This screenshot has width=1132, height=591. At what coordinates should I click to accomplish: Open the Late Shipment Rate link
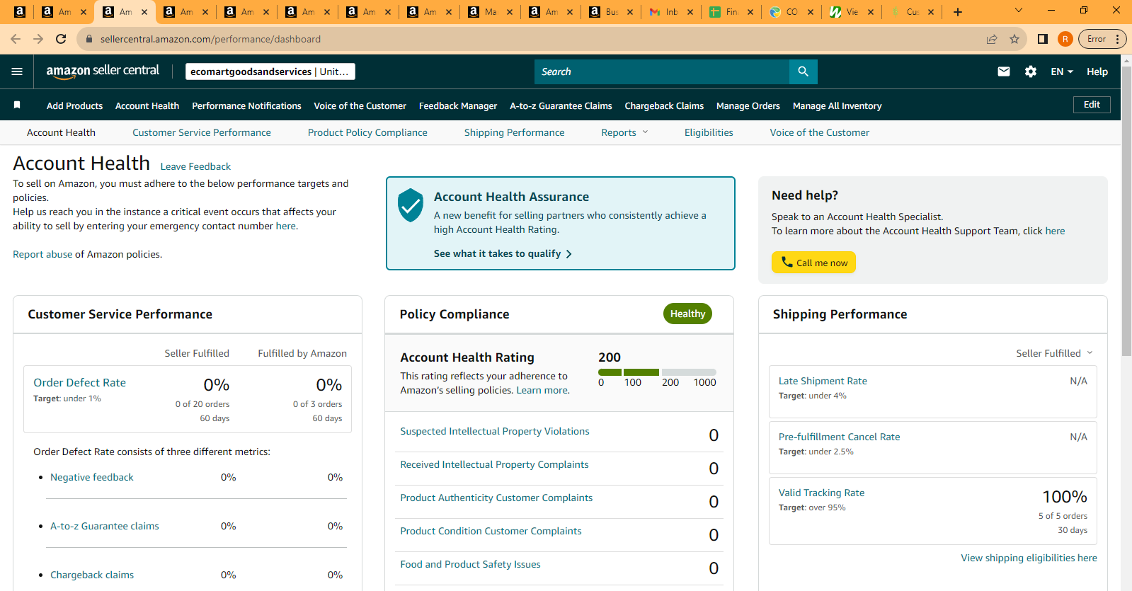(823, 381)
